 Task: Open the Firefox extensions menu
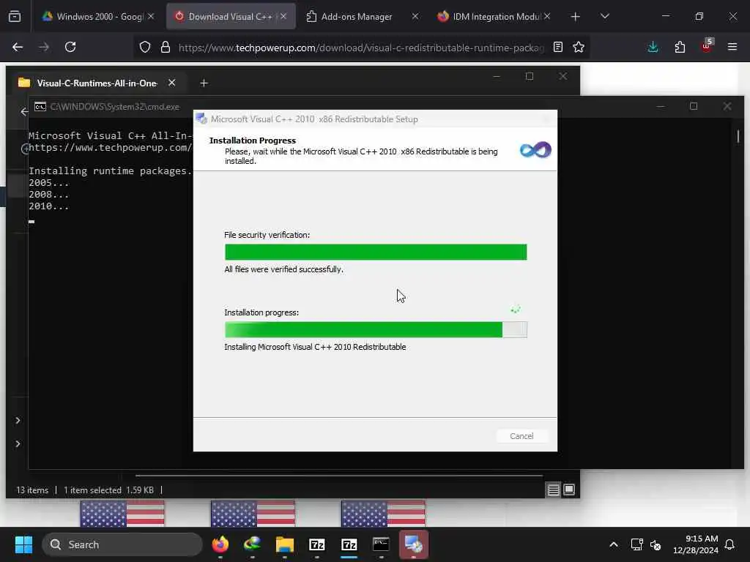click(x=680, y=47)
